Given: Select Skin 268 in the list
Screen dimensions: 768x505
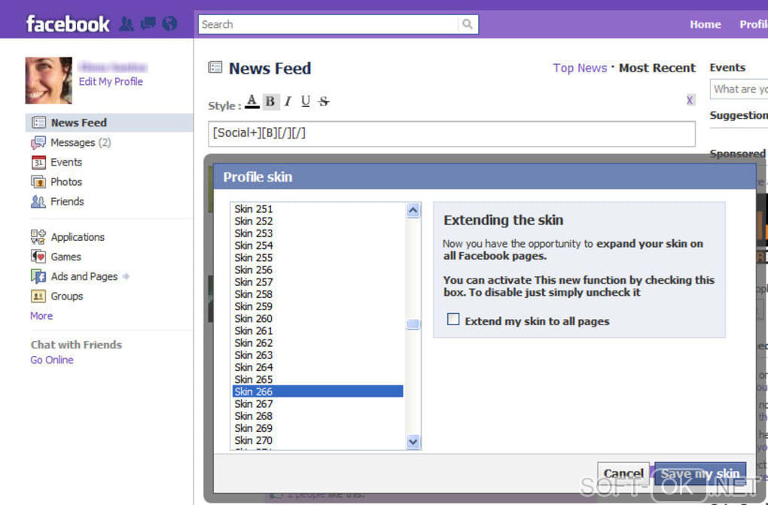Looking at the screenshot, I should 318,416.
